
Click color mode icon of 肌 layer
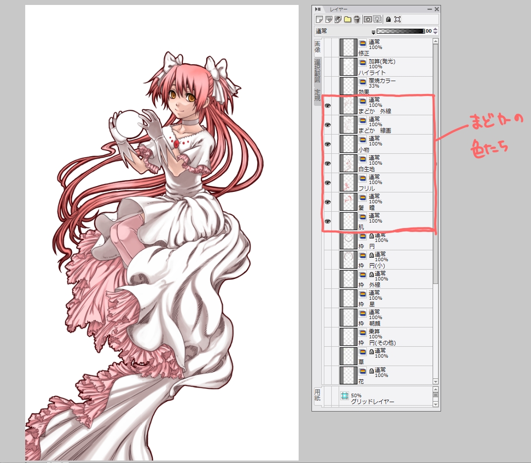(362, 217)
